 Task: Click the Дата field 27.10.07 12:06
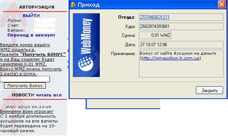(x=181, y=45)
